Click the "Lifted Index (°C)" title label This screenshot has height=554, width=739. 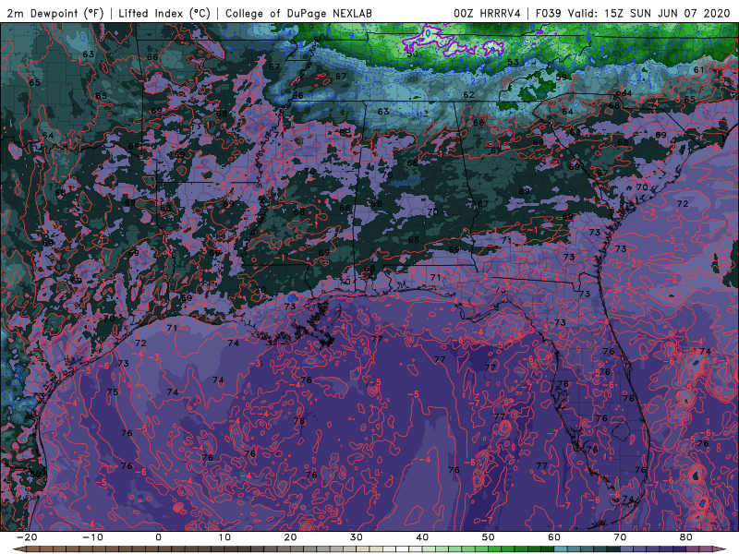tap(164, 13)
